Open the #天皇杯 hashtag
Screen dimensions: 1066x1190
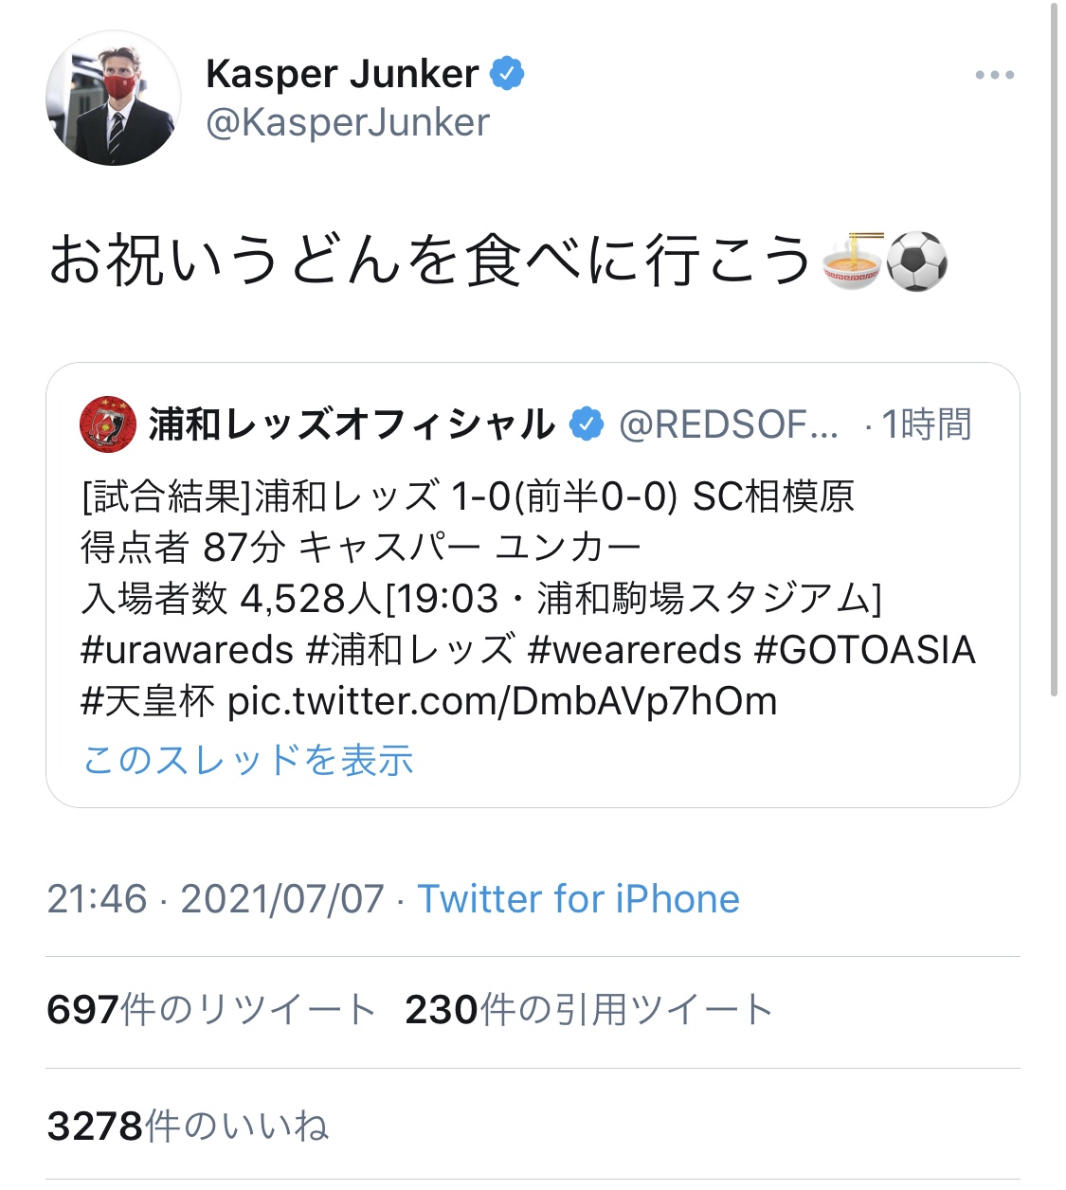148,701
